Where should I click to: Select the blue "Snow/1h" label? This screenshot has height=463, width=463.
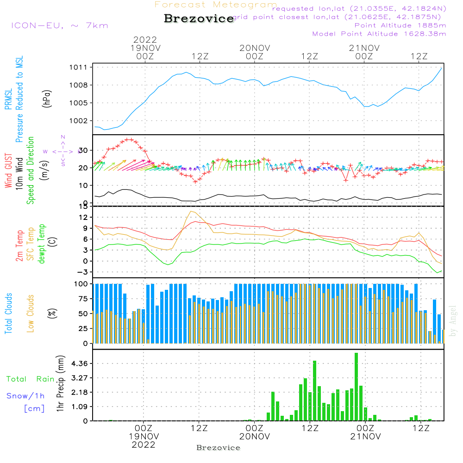point(25,396)
